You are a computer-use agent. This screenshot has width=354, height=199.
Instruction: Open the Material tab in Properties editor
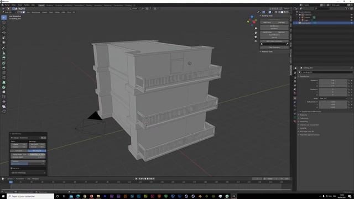[295, 122]
